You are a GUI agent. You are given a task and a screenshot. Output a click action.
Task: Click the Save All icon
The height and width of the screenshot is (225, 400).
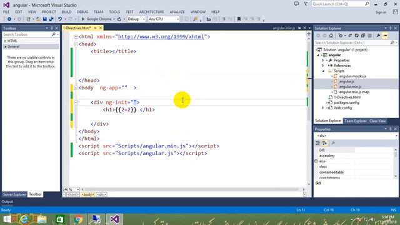pos(51,19)
